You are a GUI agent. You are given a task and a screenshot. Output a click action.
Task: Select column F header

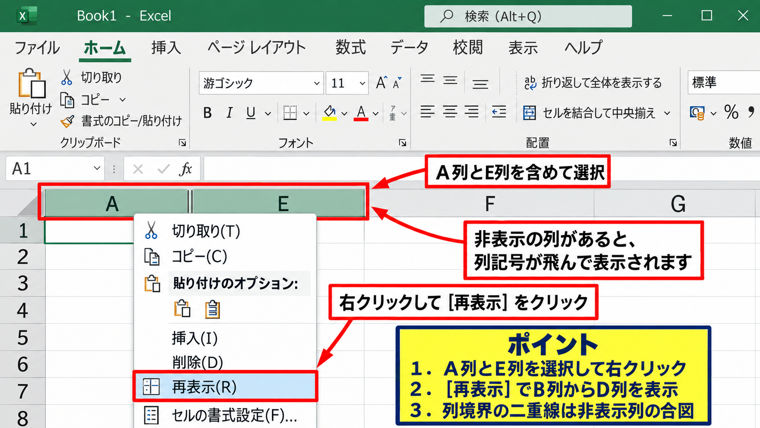click(x=489, y=204)
